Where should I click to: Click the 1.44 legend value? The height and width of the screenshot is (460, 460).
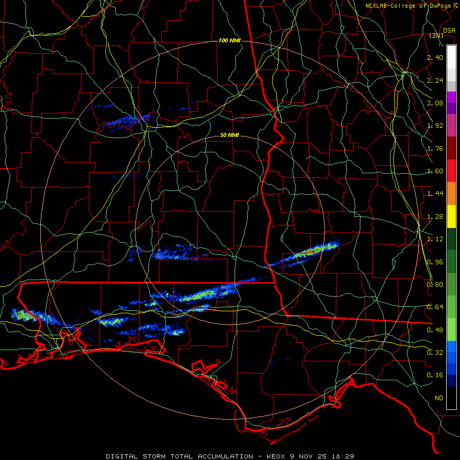[x=435, y=194]
